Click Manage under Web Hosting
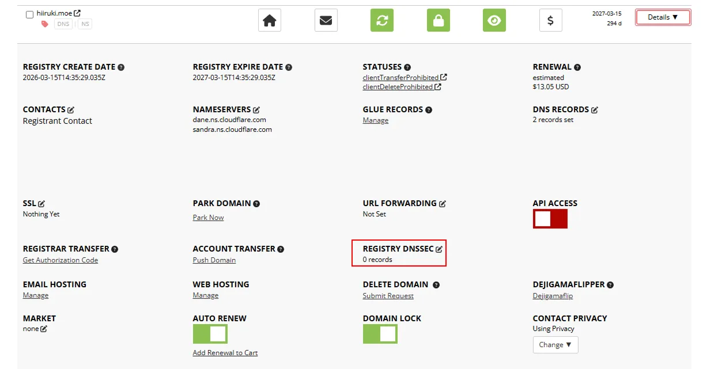 (206, 295)
